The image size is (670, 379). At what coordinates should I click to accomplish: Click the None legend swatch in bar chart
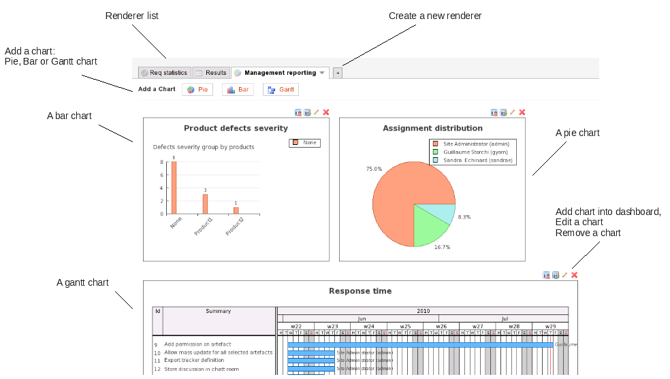point(296,143)
